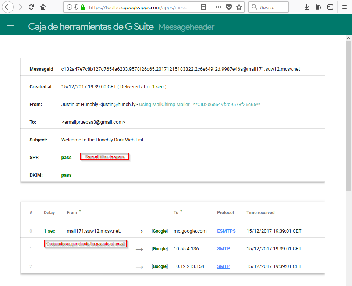Click the subject Welcome to the Hunchly Dark Web List
This screenshot has width=352, height=286.
(x=102, y=140)
